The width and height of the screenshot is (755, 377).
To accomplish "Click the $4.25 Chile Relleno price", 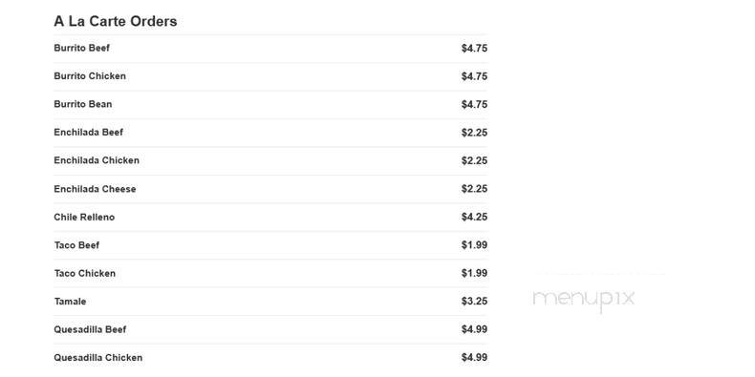I will (474, 217).
